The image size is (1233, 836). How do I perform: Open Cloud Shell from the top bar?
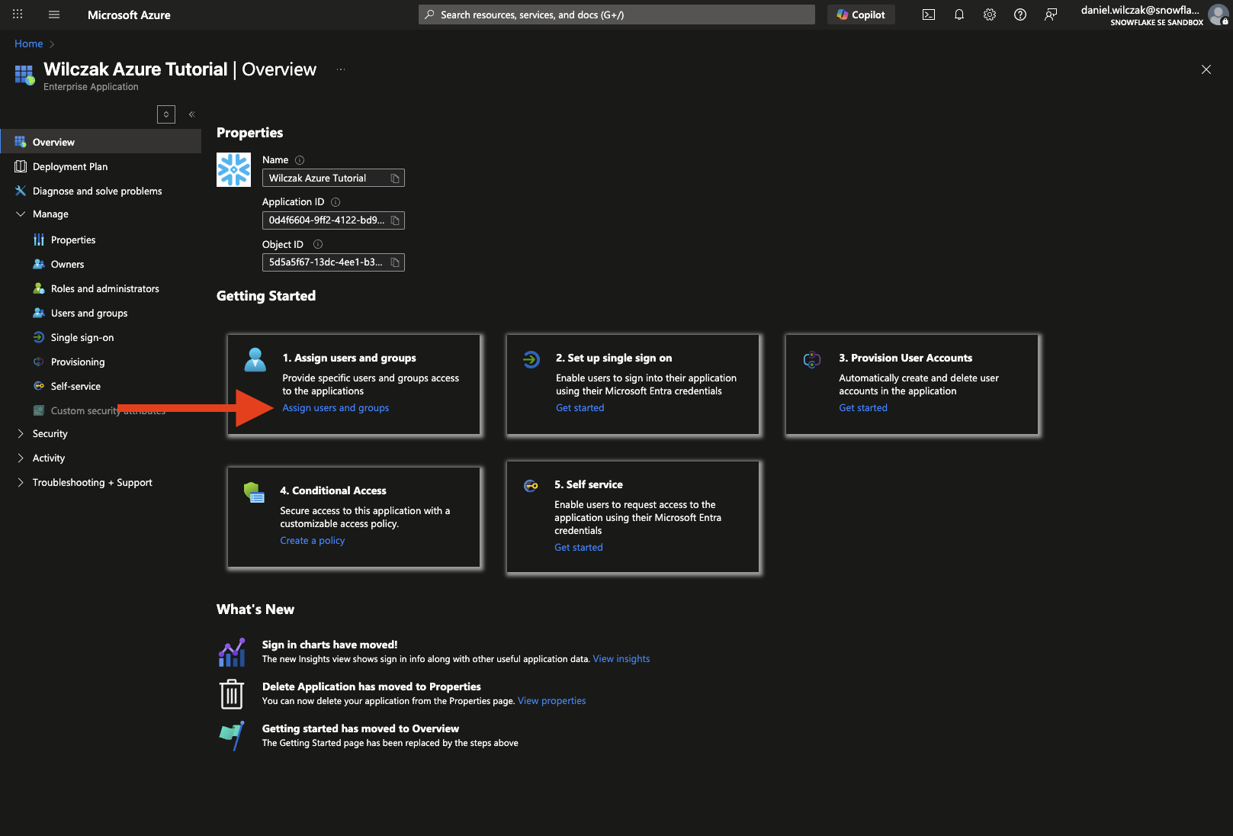click(x=928, y=14)
